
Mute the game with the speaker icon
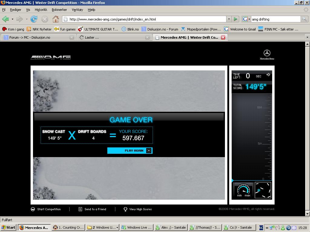268,75
